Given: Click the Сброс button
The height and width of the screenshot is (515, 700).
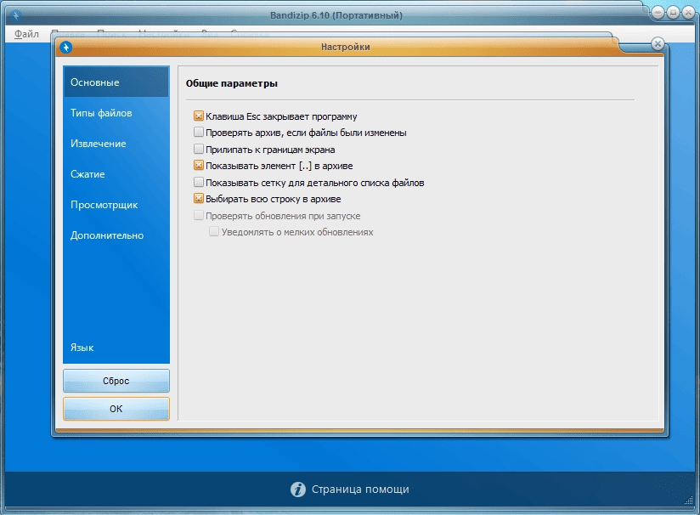Looking at the screenshot, I should click(x=116, y=381).
